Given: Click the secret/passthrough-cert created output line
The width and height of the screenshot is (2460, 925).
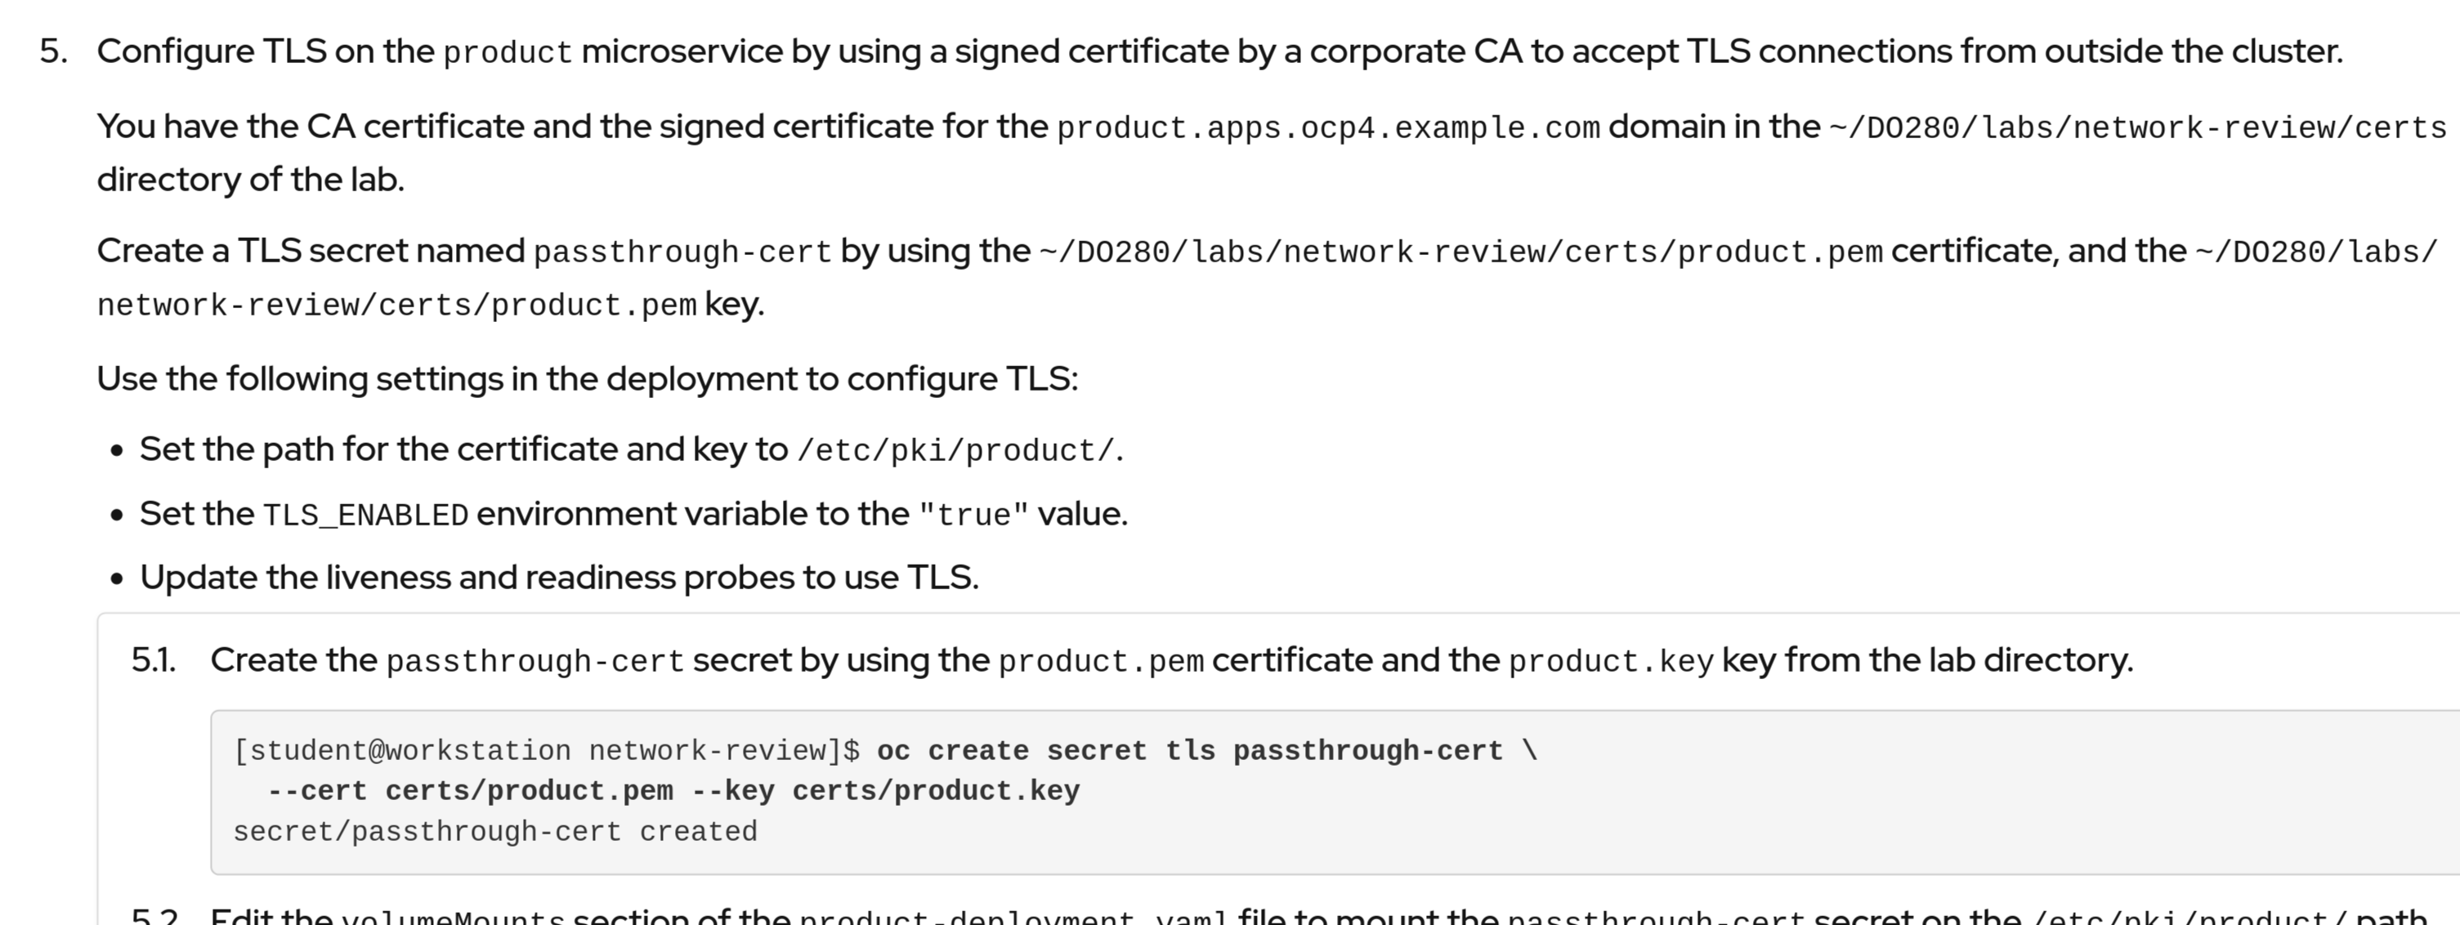Looking at the screenshot, I should pos(494,833).
